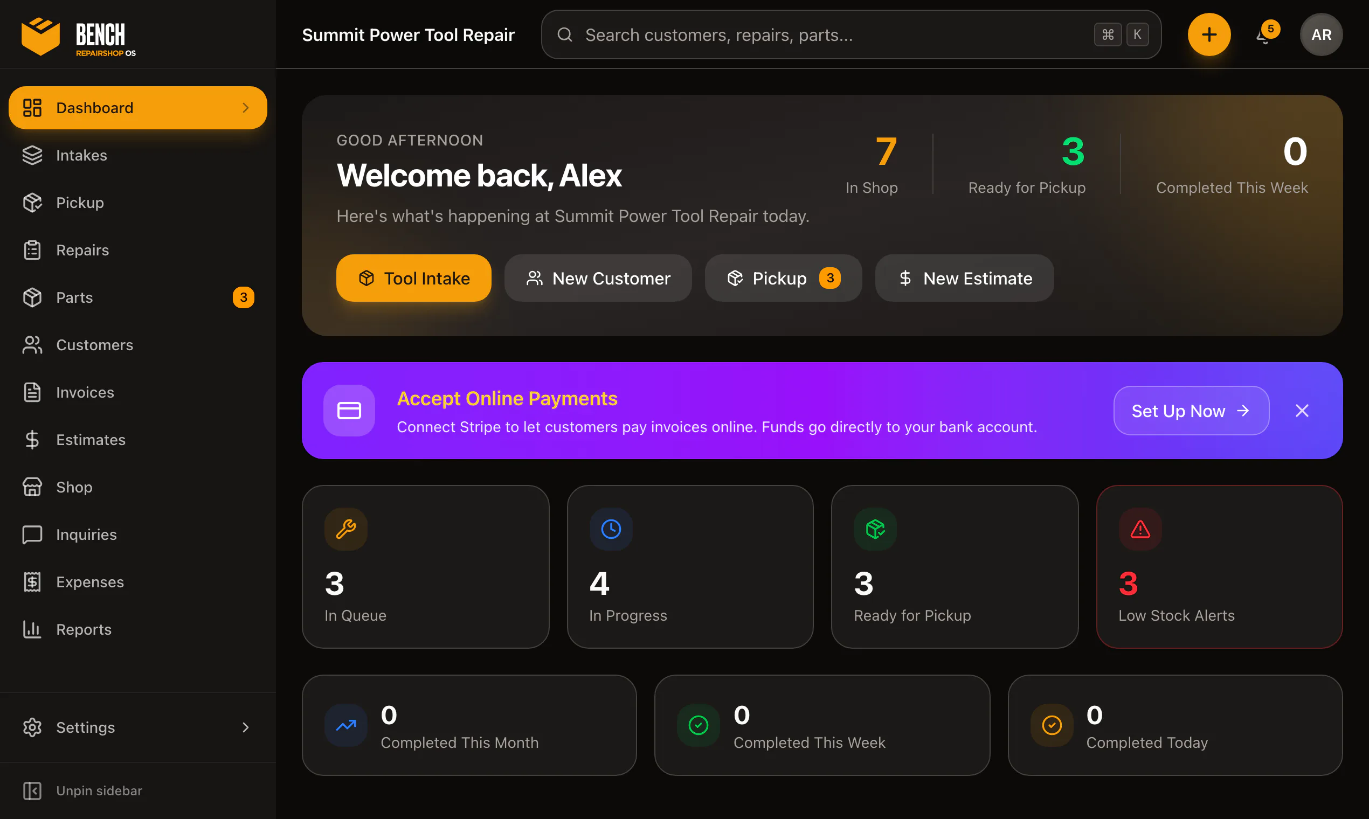
Task: Click the orange check icon on Completed Today
Action: coord(1052,725)
